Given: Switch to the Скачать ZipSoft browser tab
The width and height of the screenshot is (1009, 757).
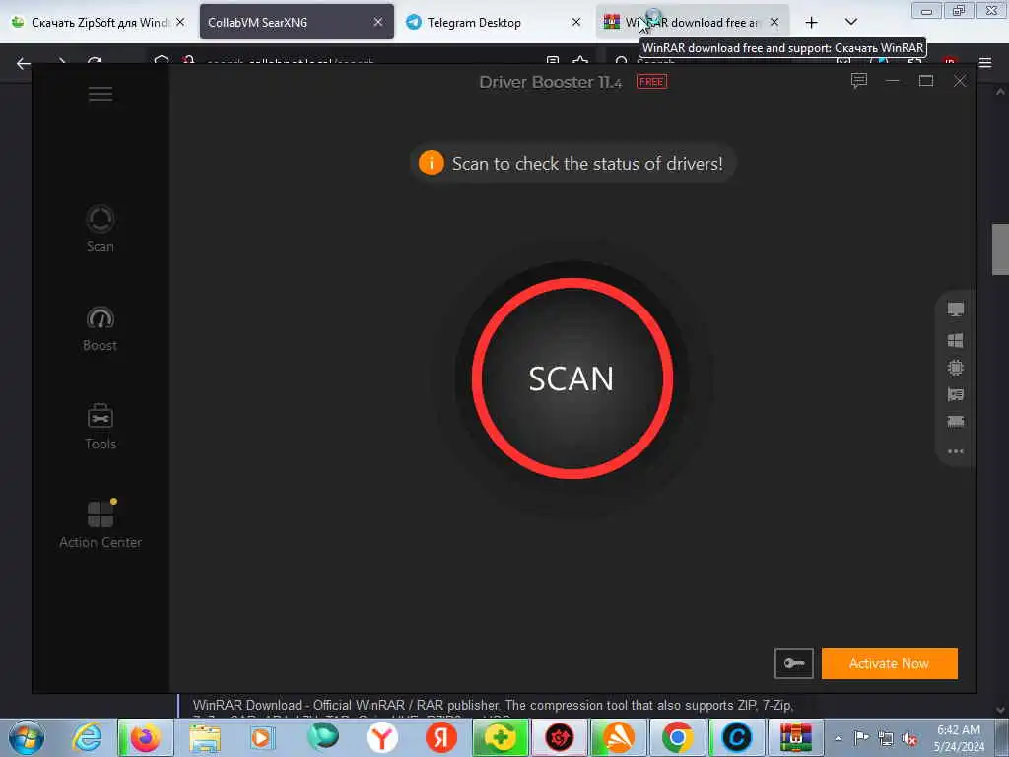Looking at the screenshot, I should point(97,22).
